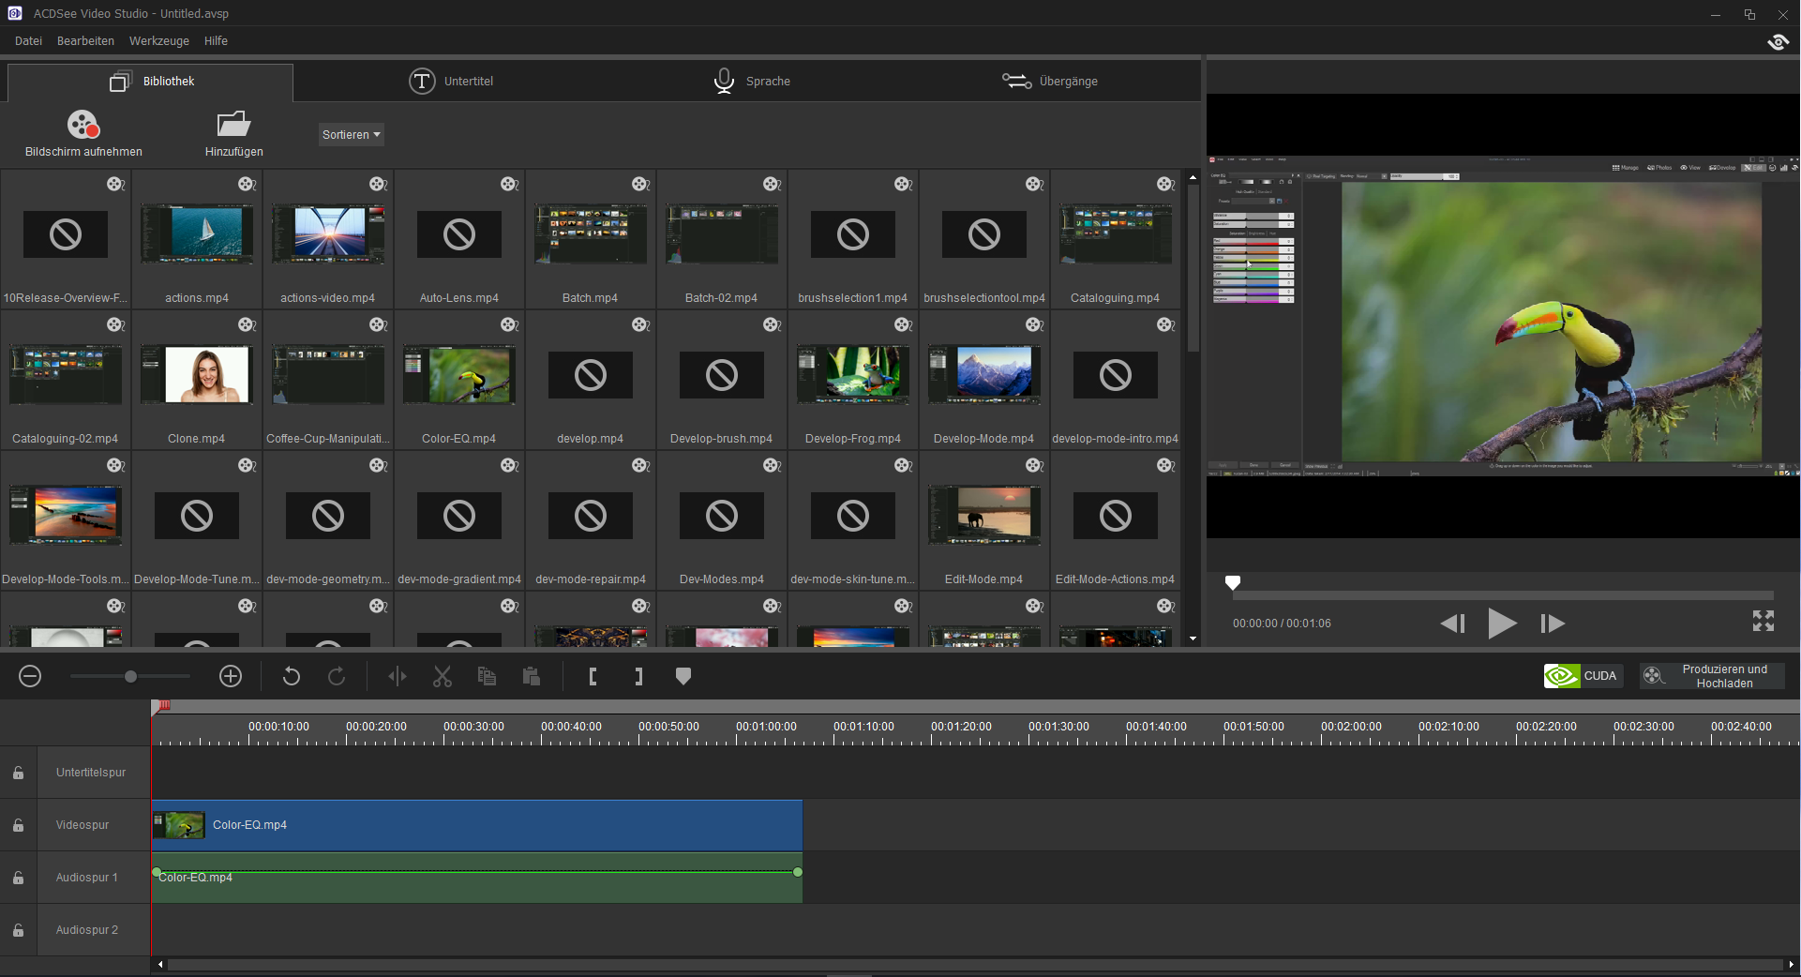
Task: Click the undo arrow in timeline toolbar
Action: point(292,676)
